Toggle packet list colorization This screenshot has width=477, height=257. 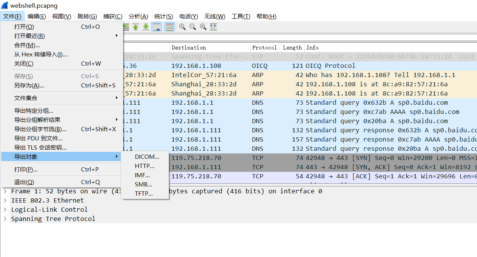pyautogui.click(x=169, y=27)
